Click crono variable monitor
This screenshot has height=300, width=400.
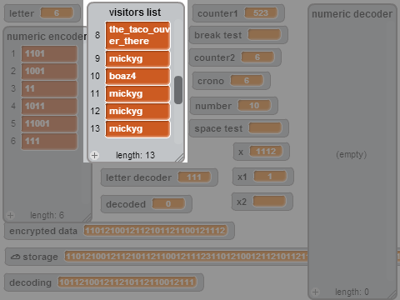coord(231,81)
